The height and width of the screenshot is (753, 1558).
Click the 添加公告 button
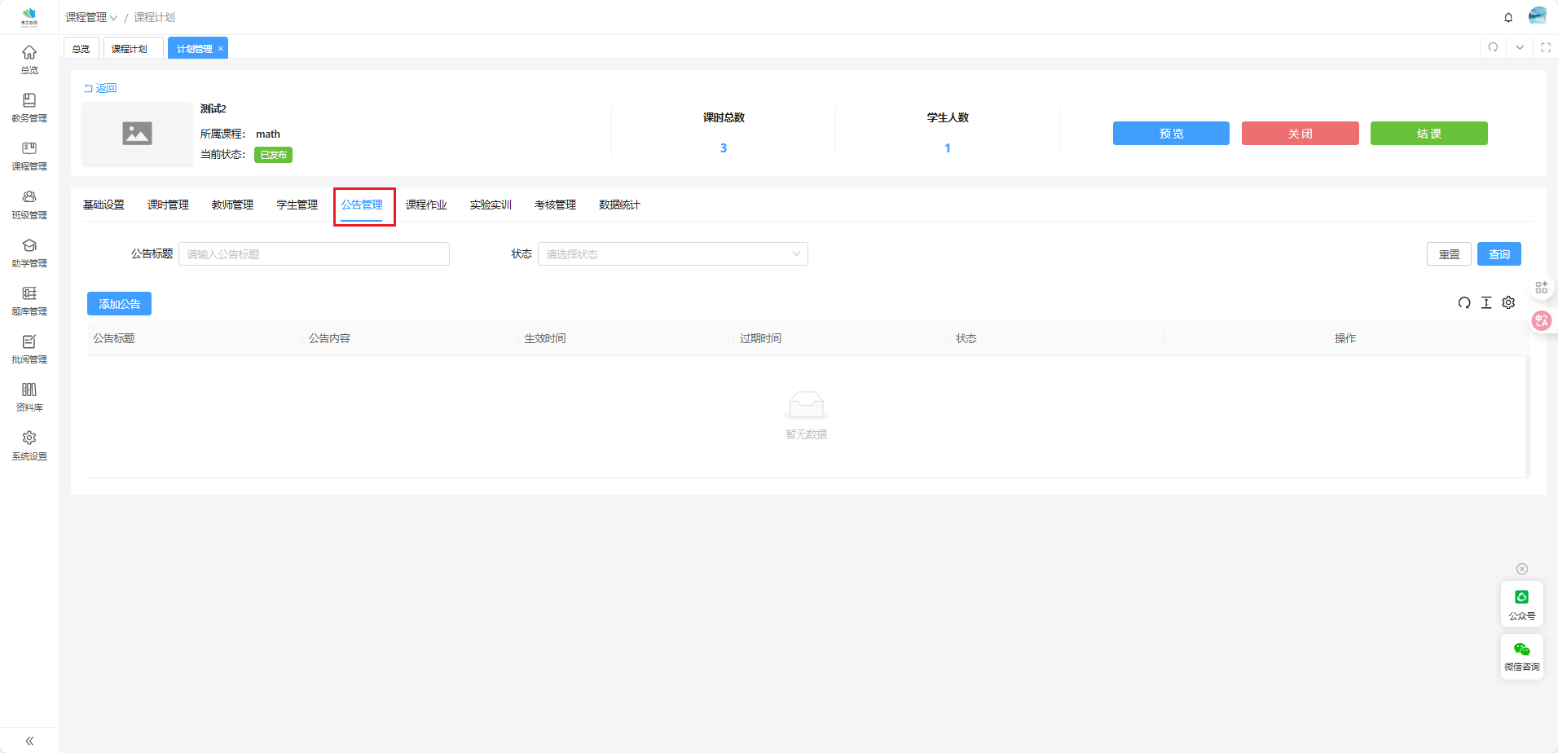point(119,304)
